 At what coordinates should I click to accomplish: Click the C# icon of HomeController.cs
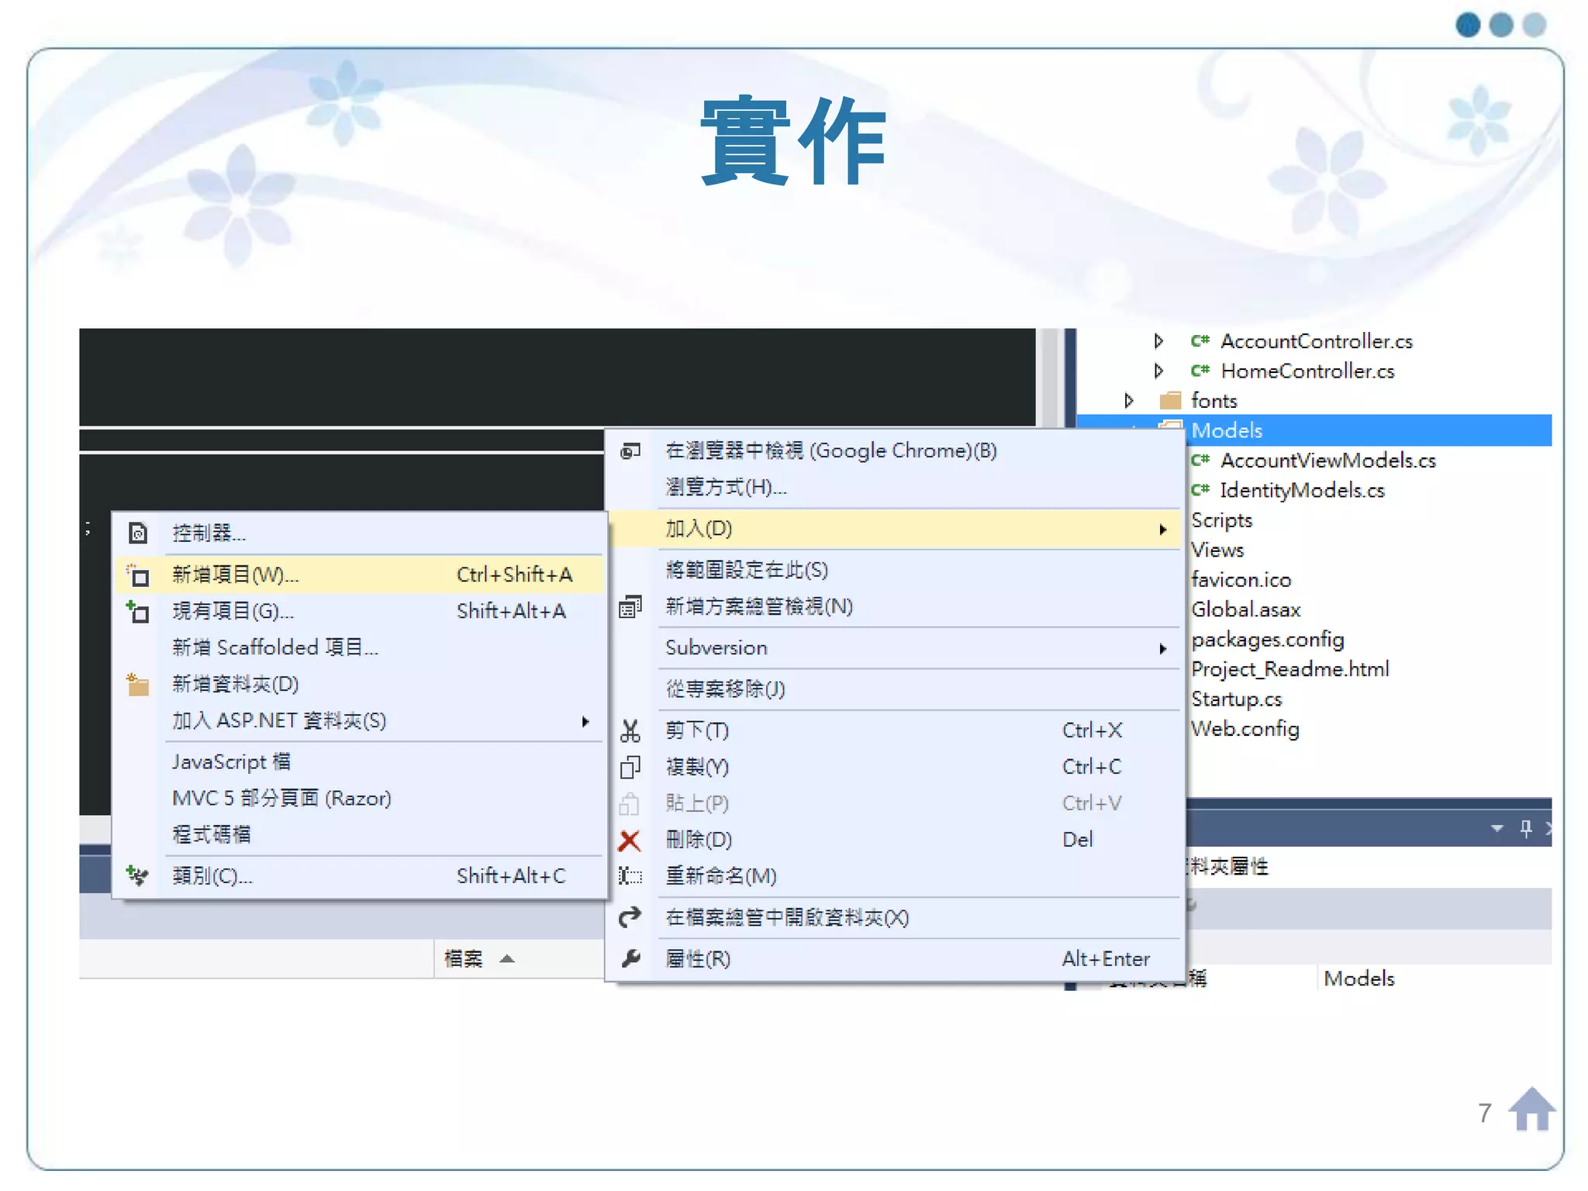click(1200, 371)
